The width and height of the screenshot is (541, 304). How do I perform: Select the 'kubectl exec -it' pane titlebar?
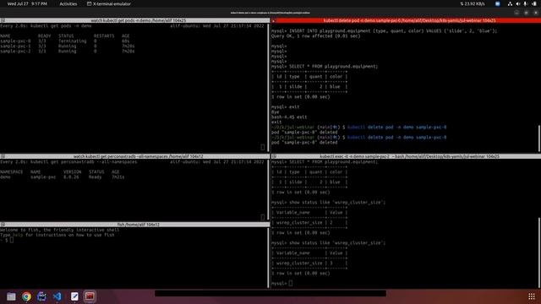[x=406, y=156]
